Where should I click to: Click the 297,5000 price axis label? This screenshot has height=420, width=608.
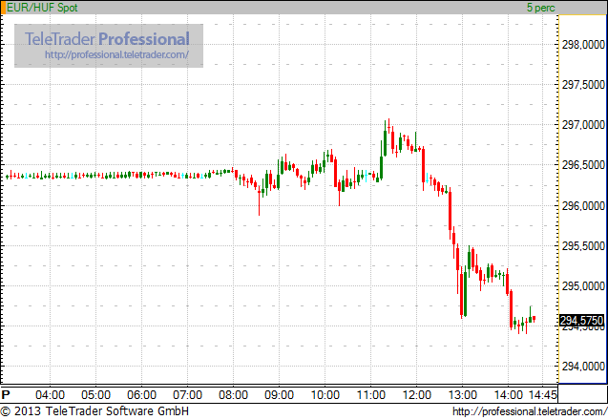point(583,85)
